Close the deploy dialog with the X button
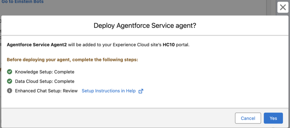Image resolution: width=290 pixels, height=128 pixels. point(283,8)
